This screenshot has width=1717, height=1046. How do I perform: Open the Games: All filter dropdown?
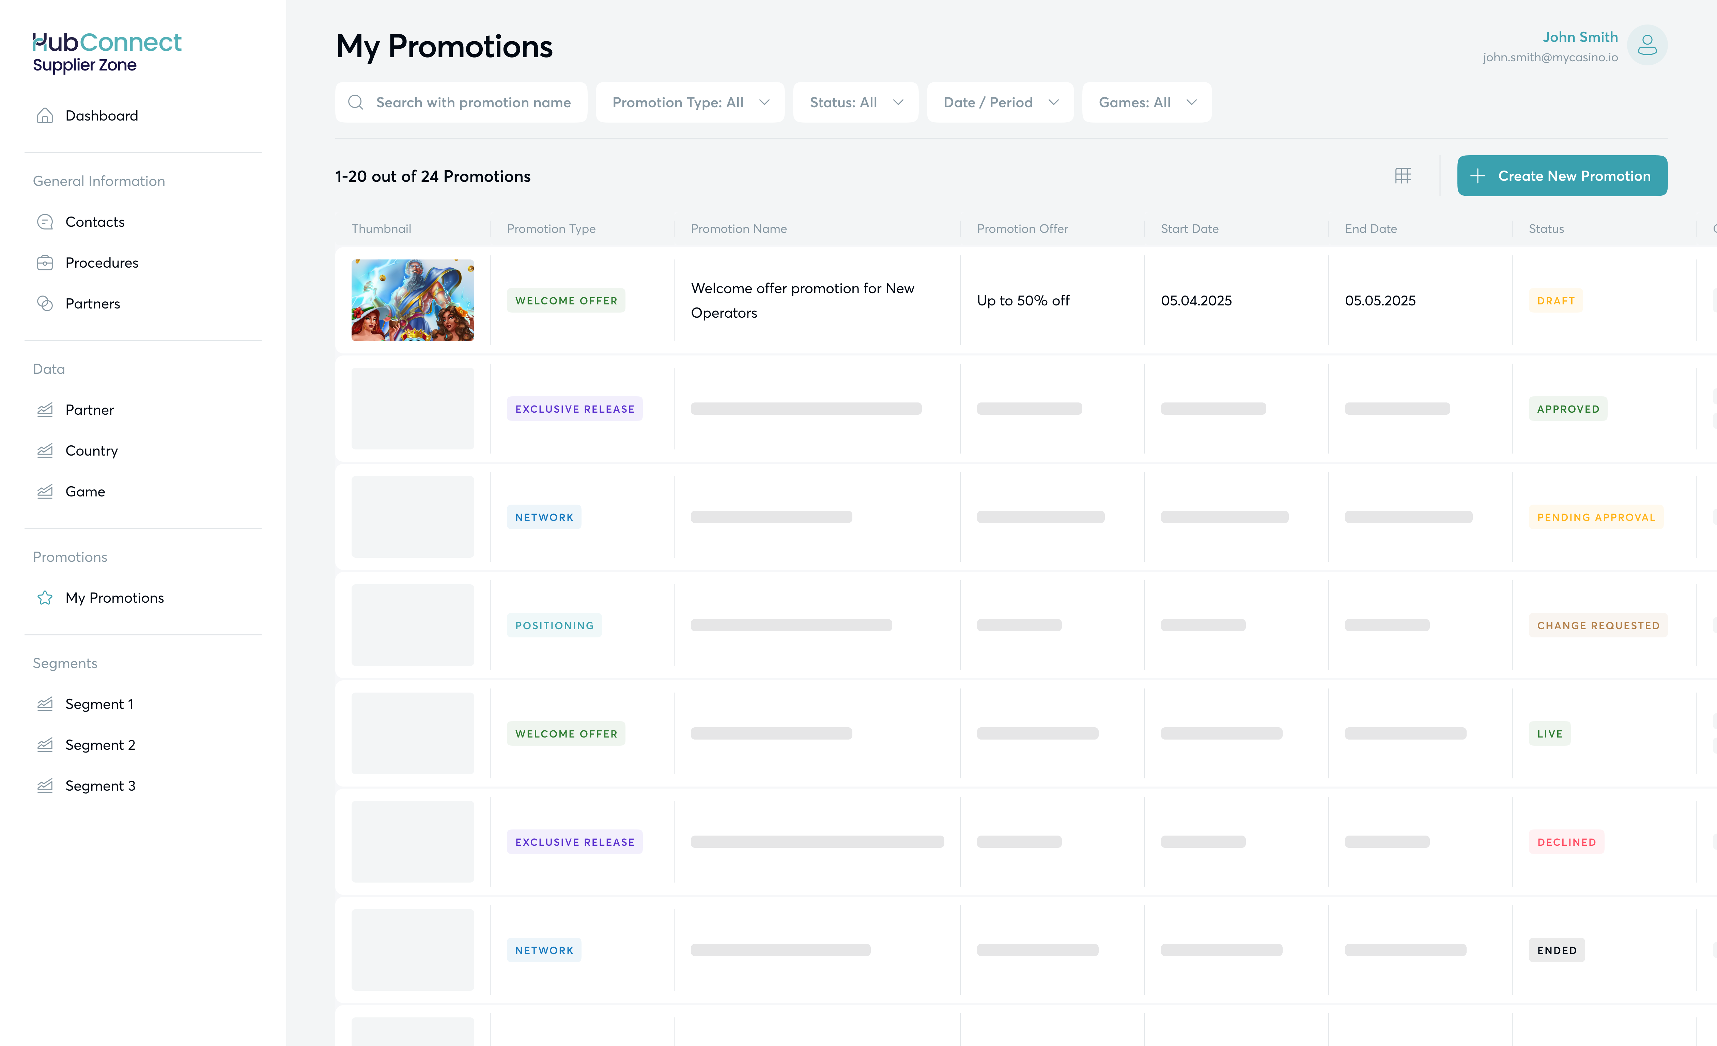[1146, 102]
